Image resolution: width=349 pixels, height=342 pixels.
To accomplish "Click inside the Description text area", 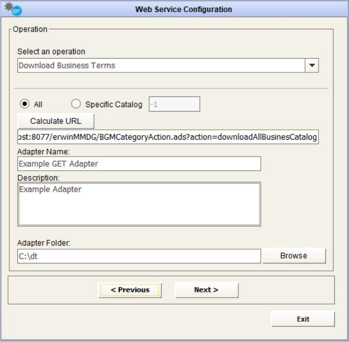I will (139, 204).
